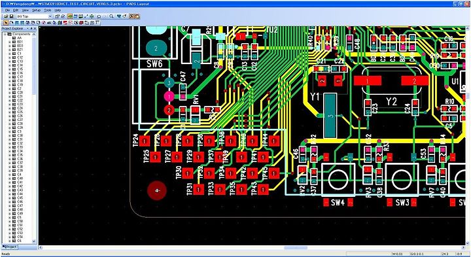471x257 pixels.
Task: Click tree scrollbar up arrow
Action: tap(34, 34)
